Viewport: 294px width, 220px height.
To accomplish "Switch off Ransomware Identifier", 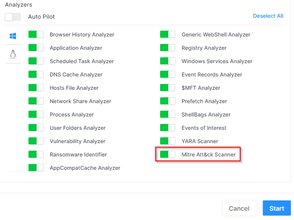I will coord(36,154).
